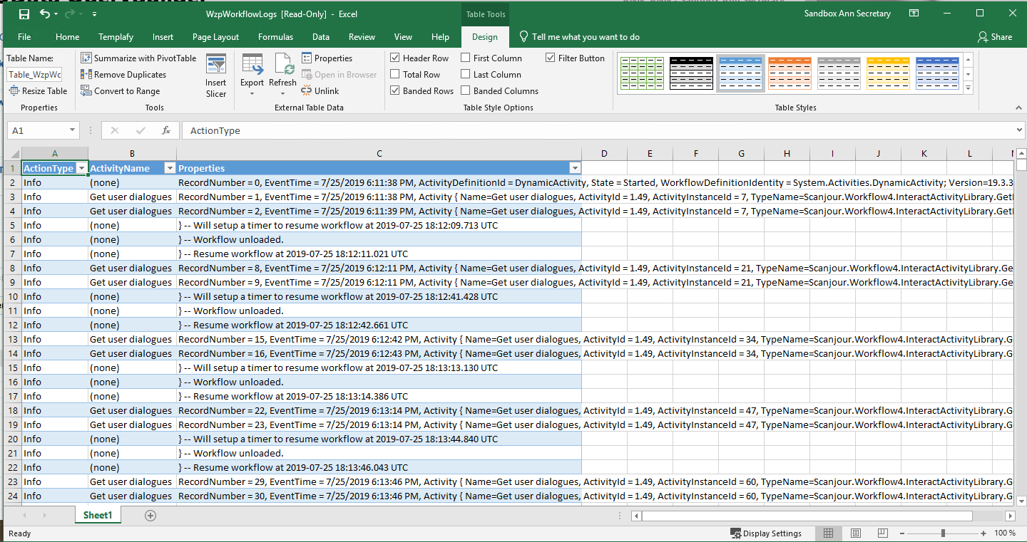Click Remove Duplicates tool

pyautogui.click(x=123, y=75)
